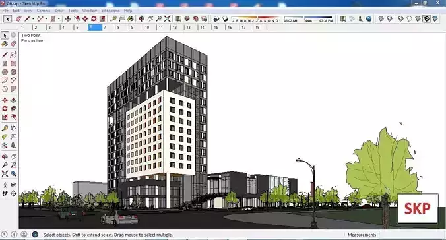The width and height of the screenshot is (446, 240).
Task: Select the Paint Bucket tool in left toolbar
Action: click(x=5, y=44)
